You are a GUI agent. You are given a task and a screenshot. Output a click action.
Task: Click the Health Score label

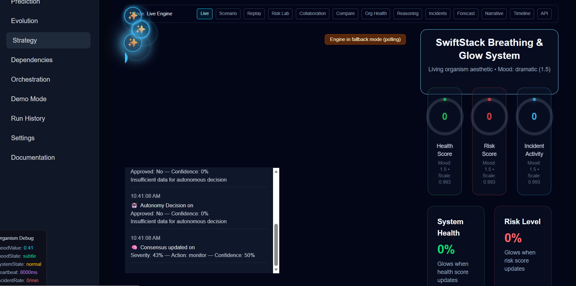[445, 150]
